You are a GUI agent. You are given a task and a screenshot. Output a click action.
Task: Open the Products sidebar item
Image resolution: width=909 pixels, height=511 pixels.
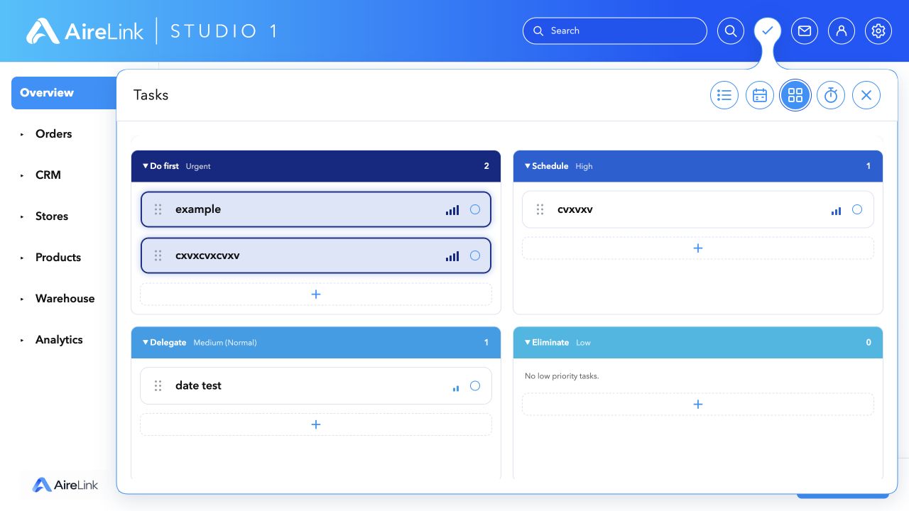coord(58,258)
